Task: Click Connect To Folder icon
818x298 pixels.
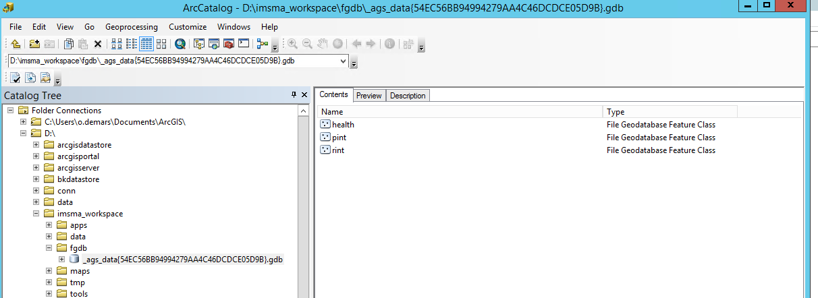Action: (x=34, y=44)
